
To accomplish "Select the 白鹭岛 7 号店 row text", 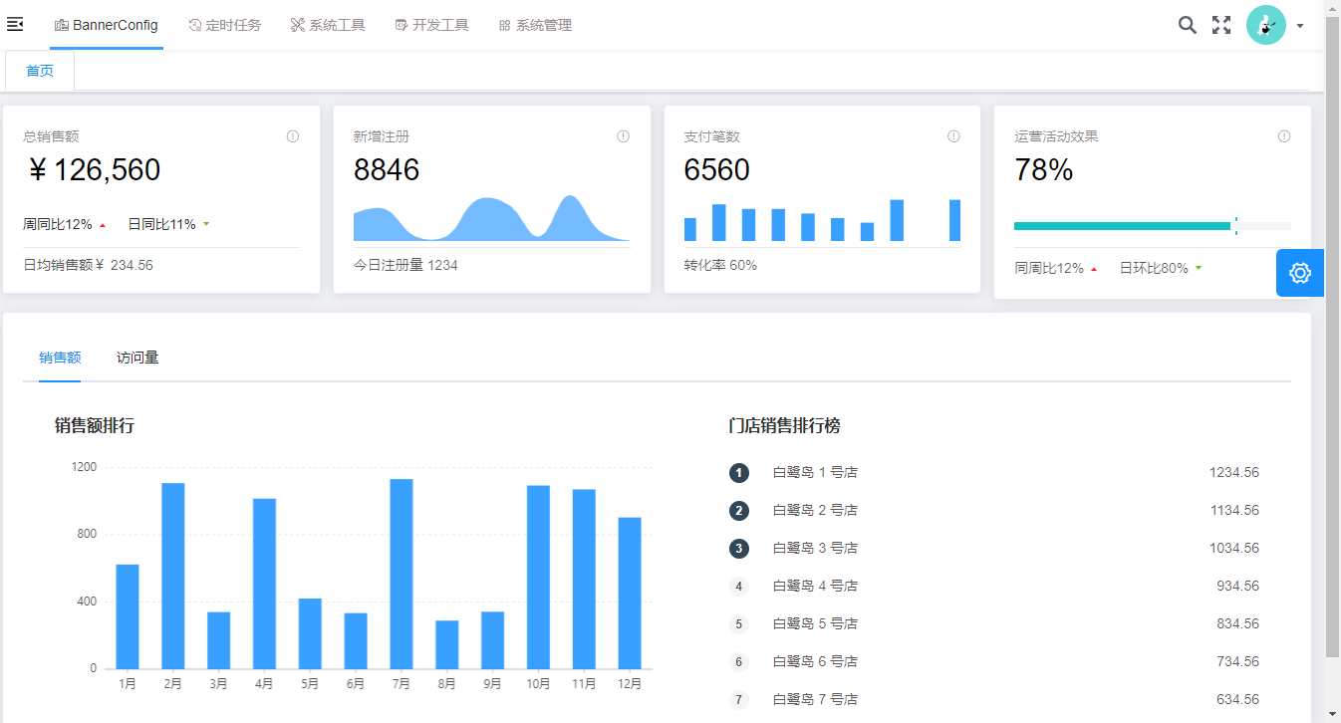I will pyautogui.click(x=815, y=700).
